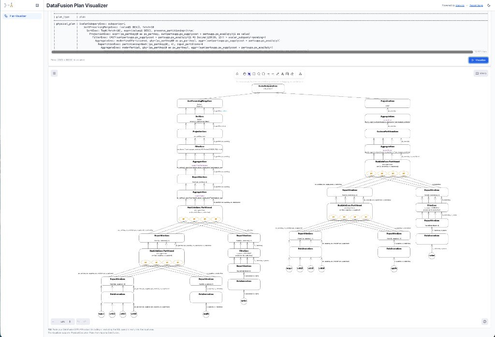Select the Arrow drawing tool
The width and height of the screenshot is (495, 337).
click(x=268, y=74)
